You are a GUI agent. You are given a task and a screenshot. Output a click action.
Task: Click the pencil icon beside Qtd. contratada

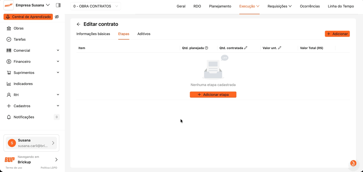click(246, 48)
